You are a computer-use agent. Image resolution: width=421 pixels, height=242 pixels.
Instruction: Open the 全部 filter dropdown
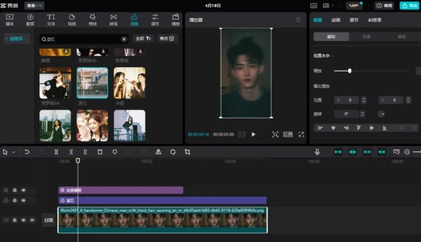pyautogui.click(x=143, y=39)
